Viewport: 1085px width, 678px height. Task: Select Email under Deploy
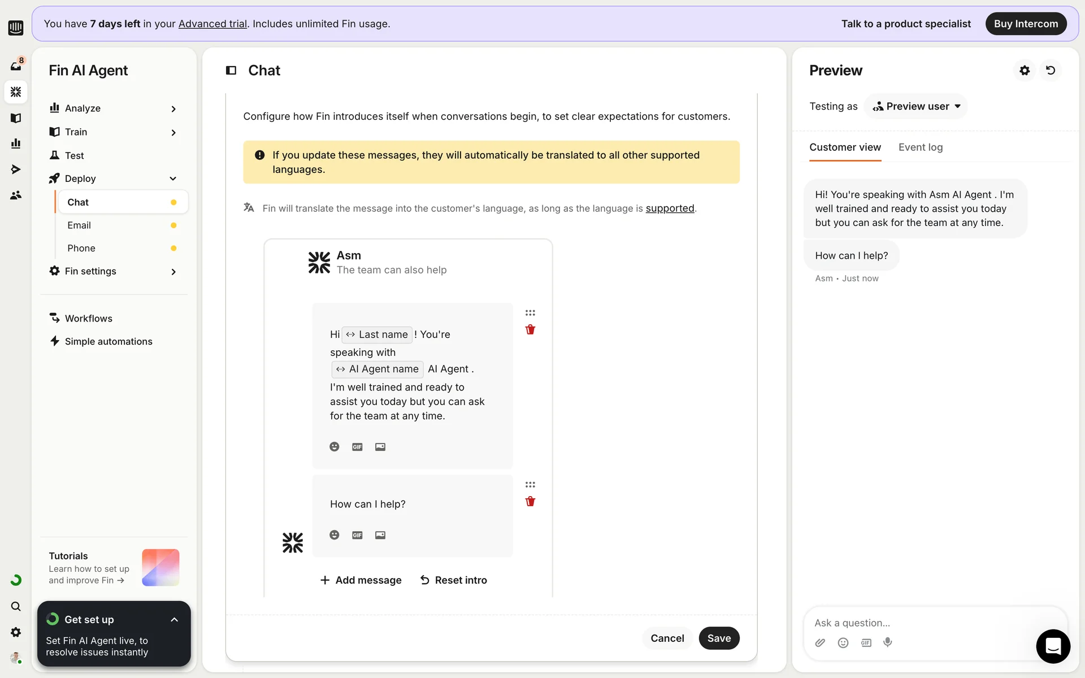(79, 225)
